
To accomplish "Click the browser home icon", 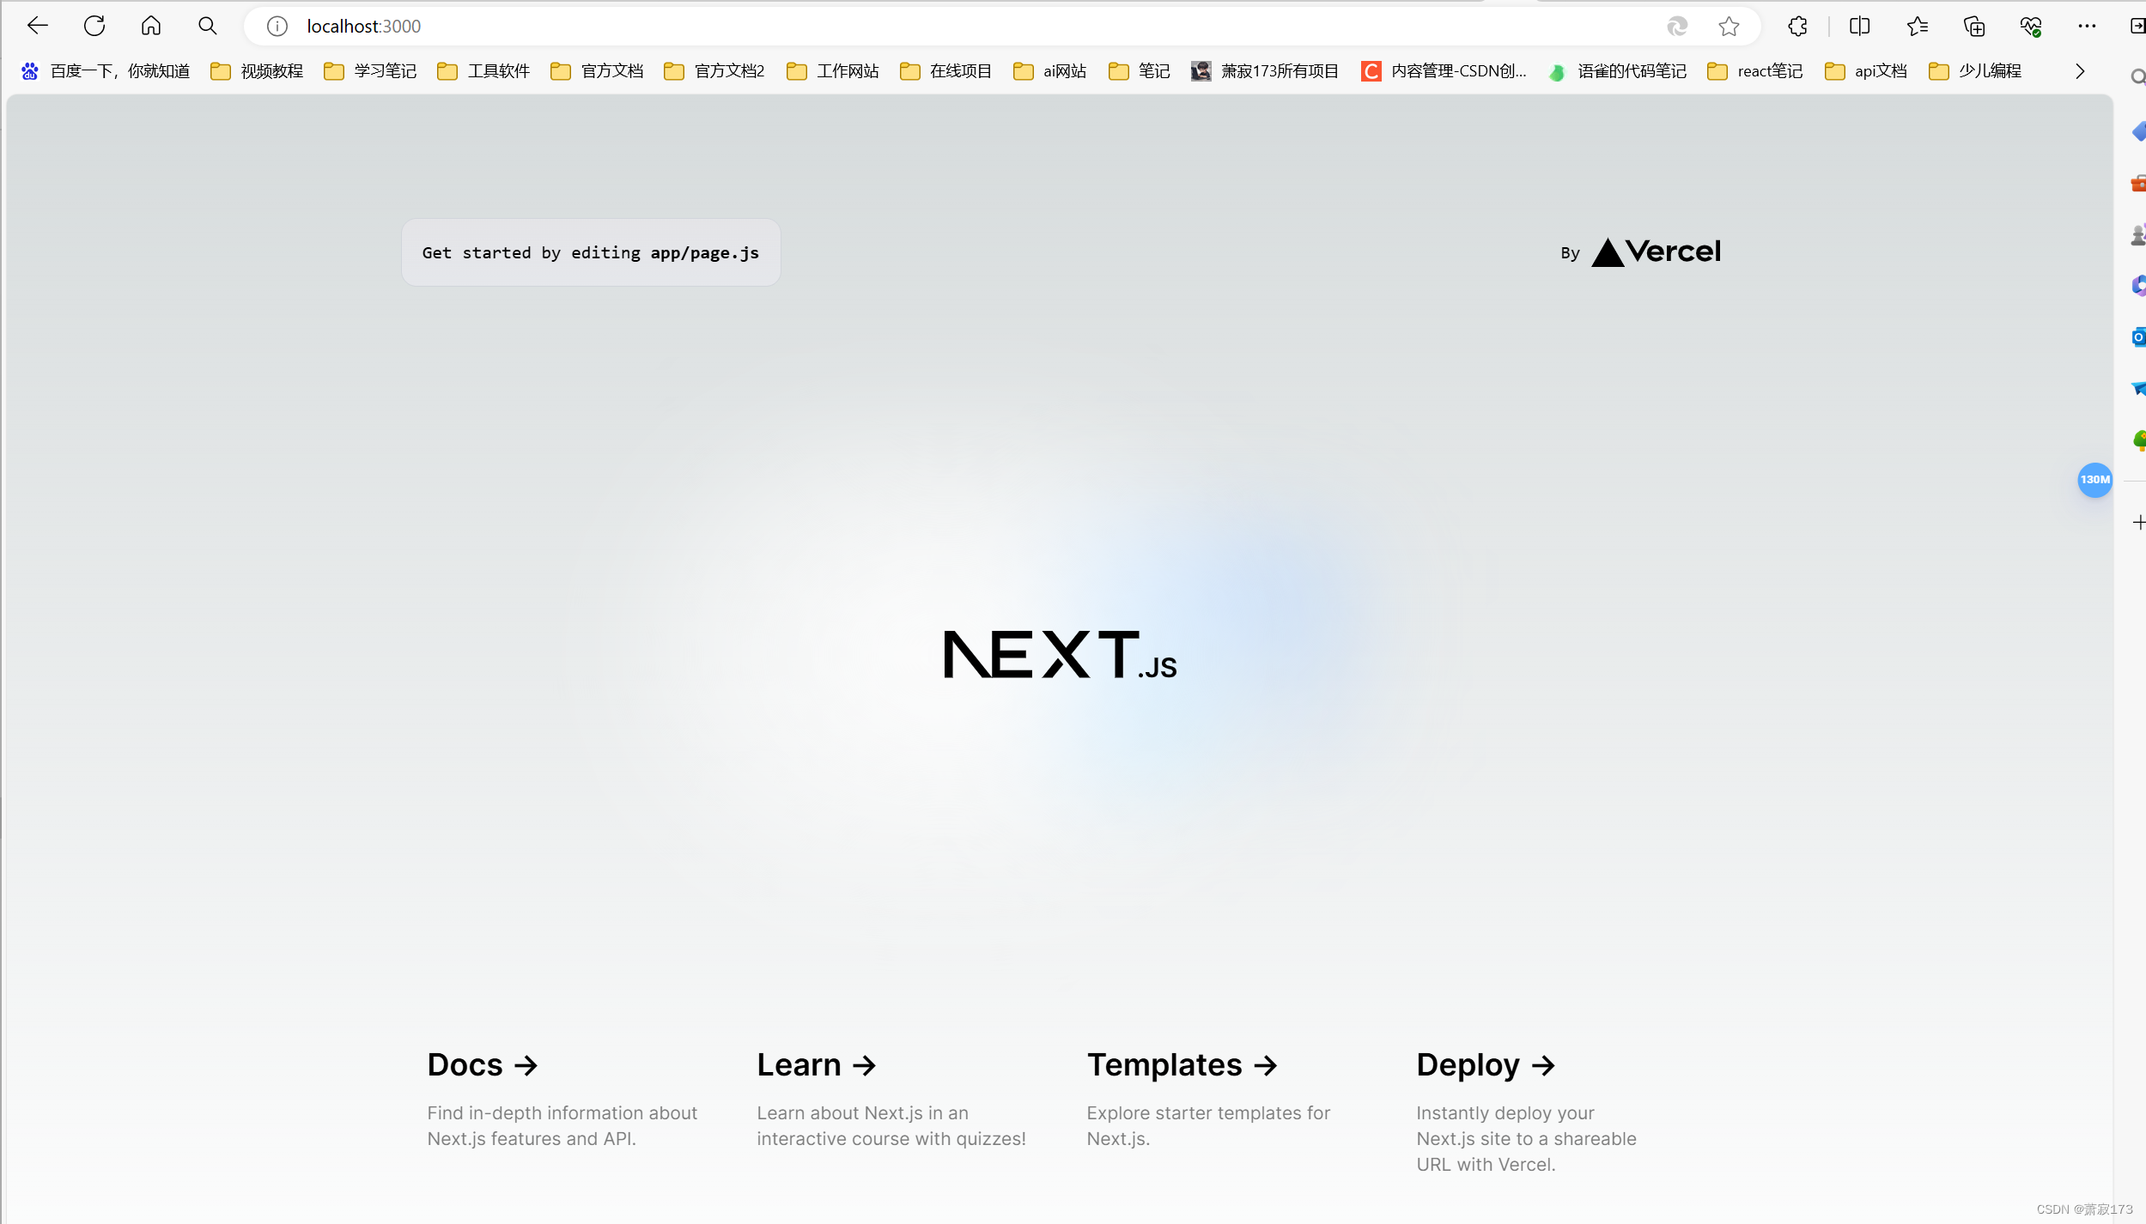I will (x=152, y=25).
